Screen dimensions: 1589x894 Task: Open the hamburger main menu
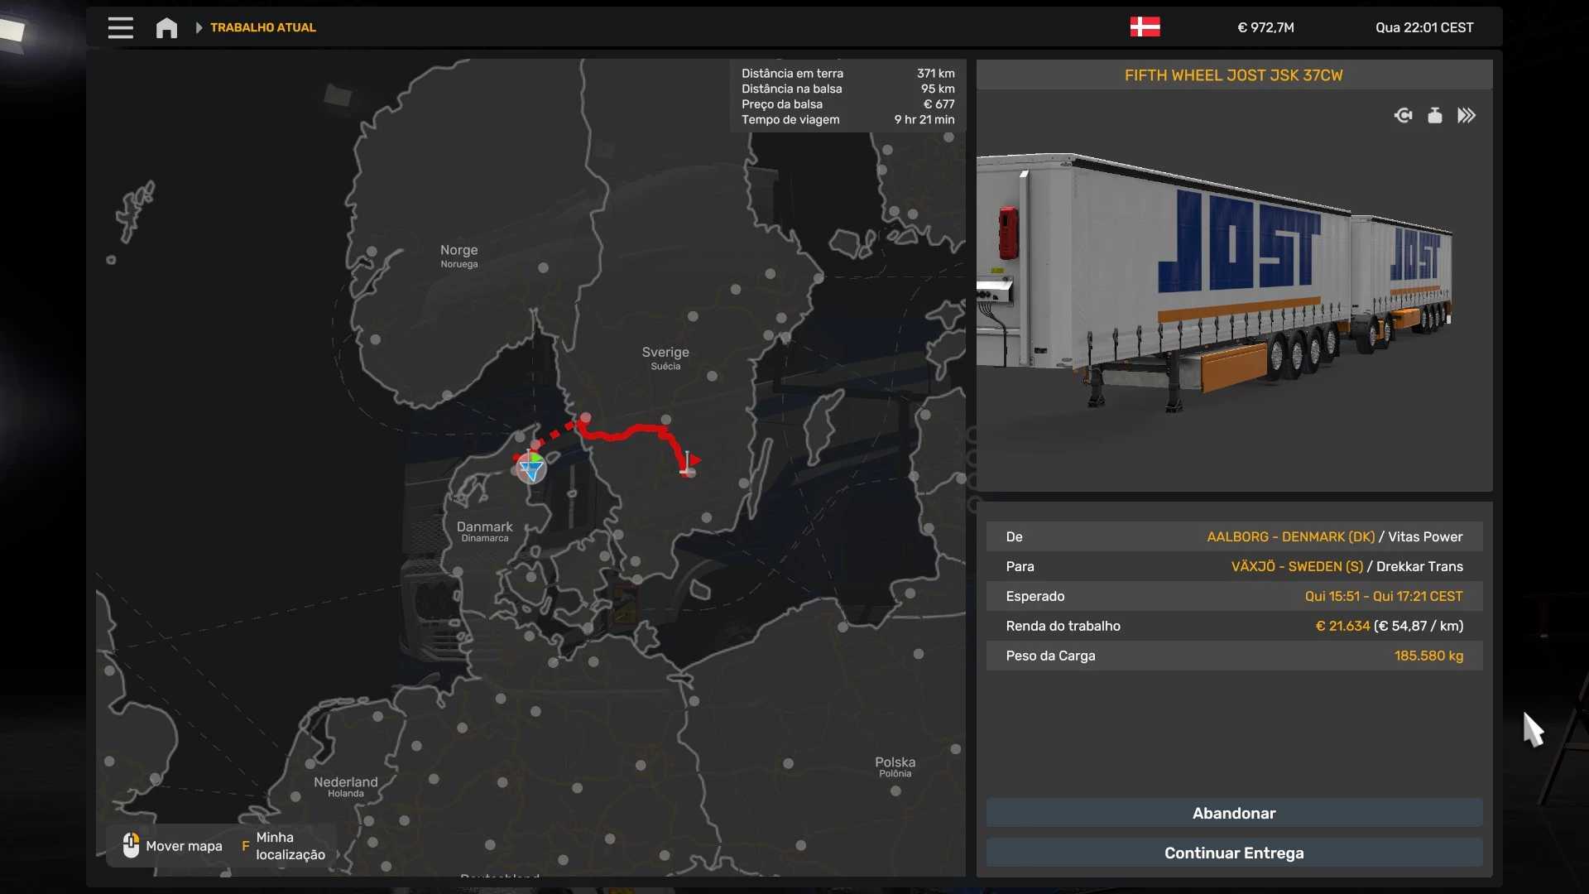(120, 27)
